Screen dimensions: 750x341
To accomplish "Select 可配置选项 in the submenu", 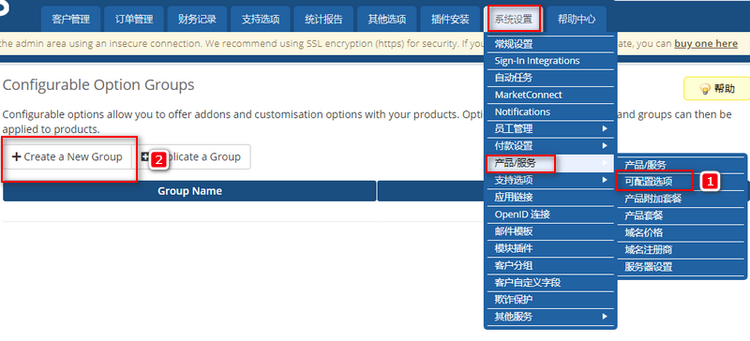I will click(648, 181).
